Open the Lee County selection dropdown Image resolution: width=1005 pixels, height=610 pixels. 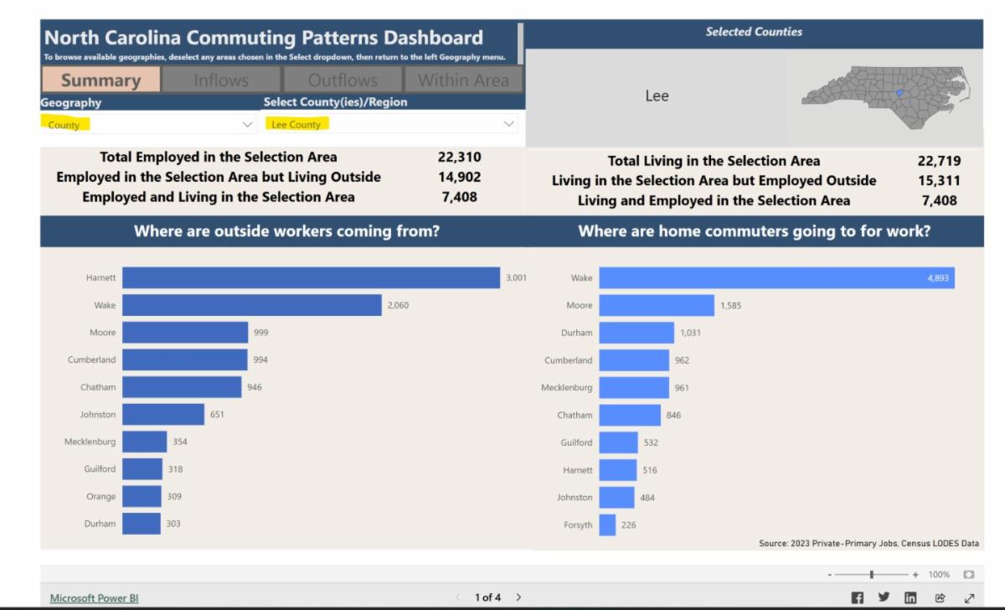(x=390, y=124)
